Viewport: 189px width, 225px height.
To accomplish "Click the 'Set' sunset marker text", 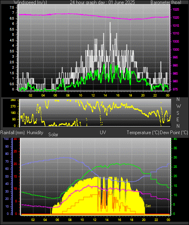I will [148, 206].
